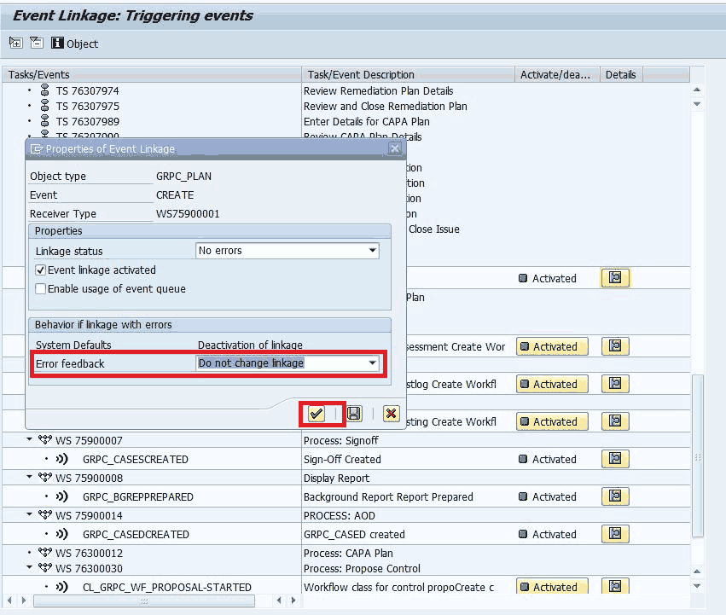Open details icon in 'sting Create Workfl' row
Viewport: 726px width, 615px height.
click(x=615, y=421)
